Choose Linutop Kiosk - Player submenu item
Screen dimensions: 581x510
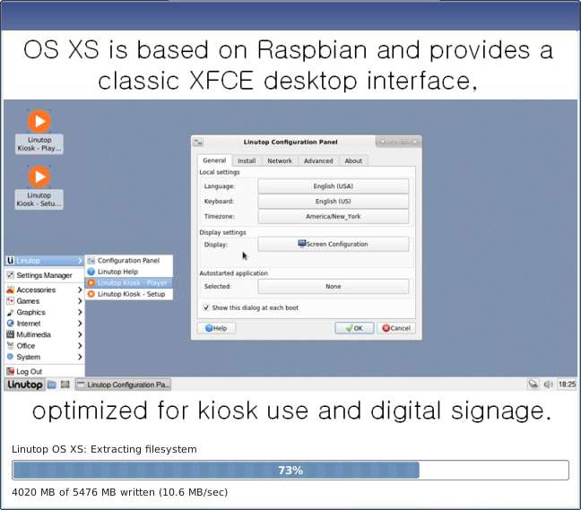click(129, 283)
